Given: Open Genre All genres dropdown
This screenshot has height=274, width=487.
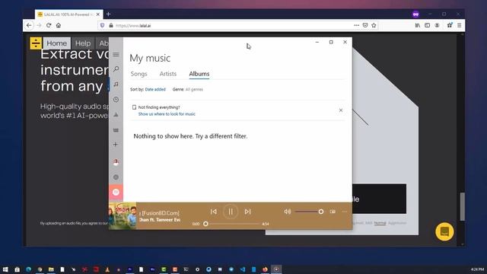Looking at the screenshot, I should [194, 90].
